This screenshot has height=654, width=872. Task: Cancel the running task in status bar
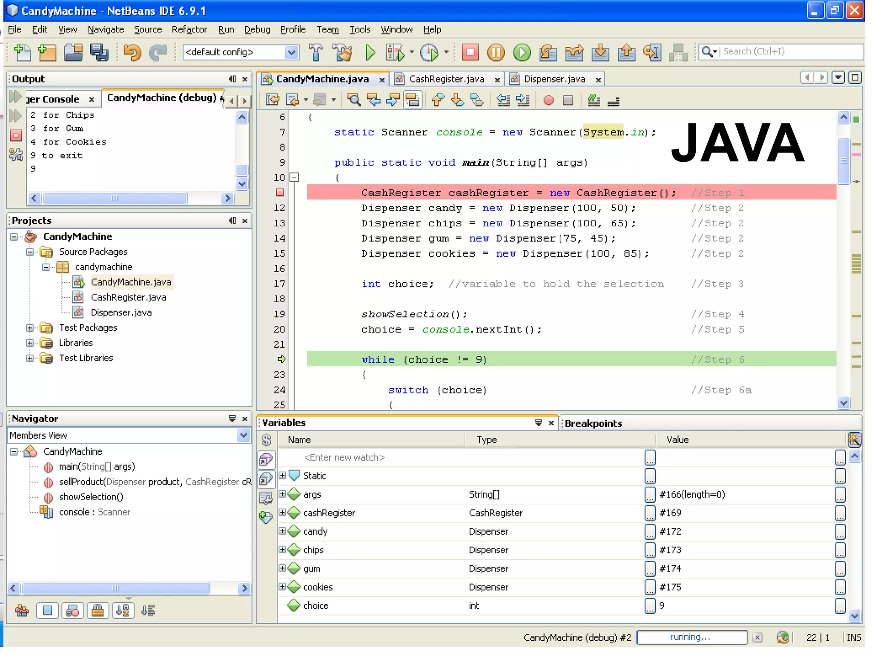(757, 637)
